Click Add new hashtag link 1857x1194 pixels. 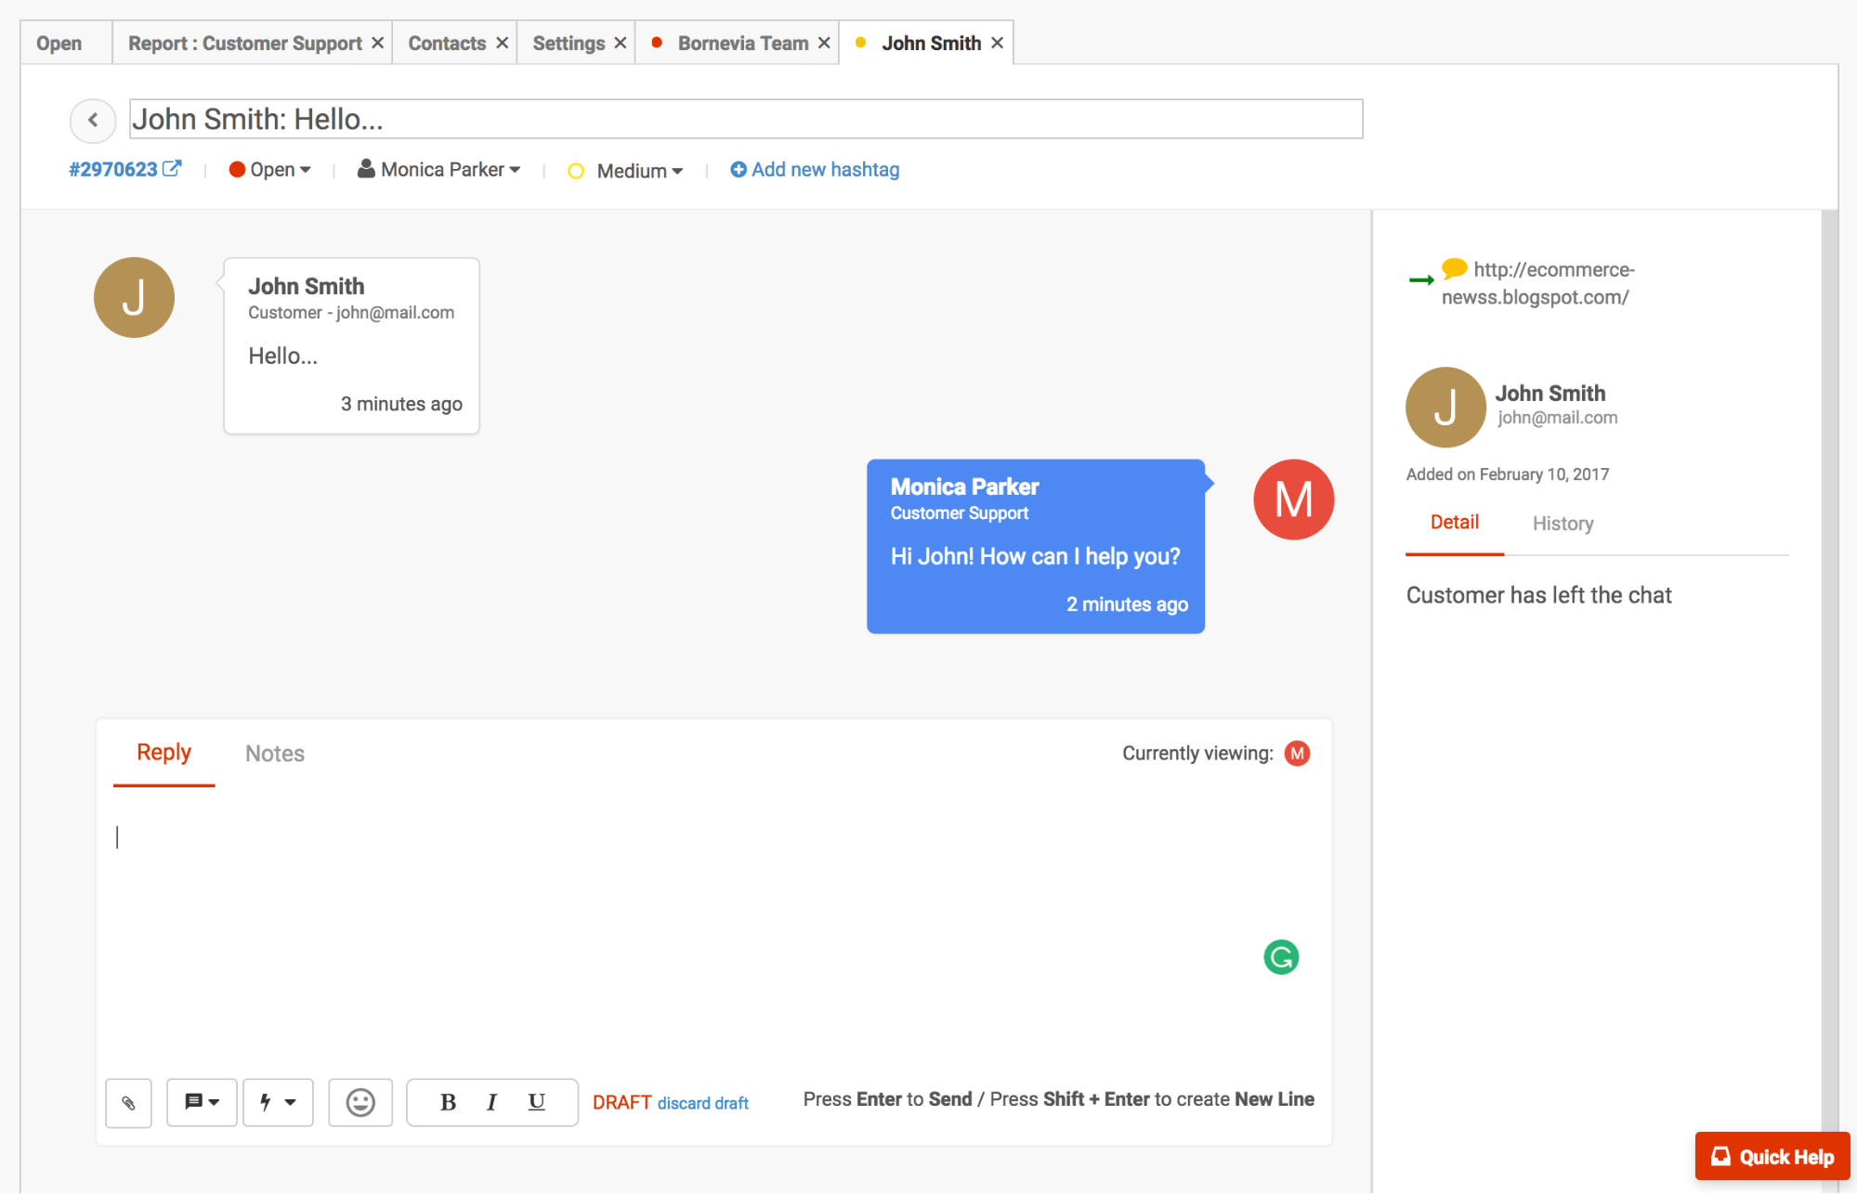pyautogui.click(x=815, y=169)
